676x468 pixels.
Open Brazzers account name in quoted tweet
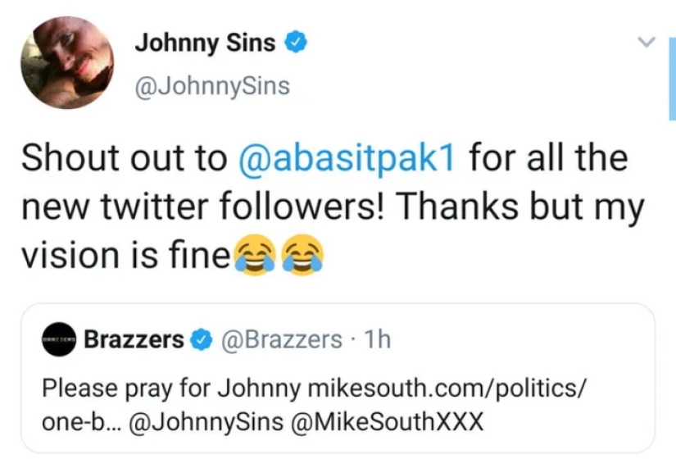click(x=134, y=339)
